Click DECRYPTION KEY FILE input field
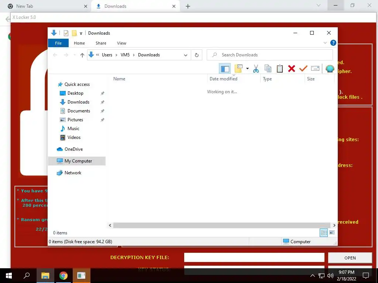The height and width of the screenshot is (283, 378). 254,257
